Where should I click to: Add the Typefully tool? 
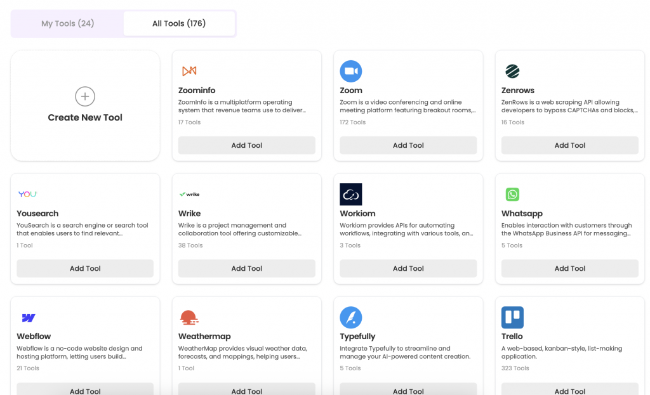[408, 389]
